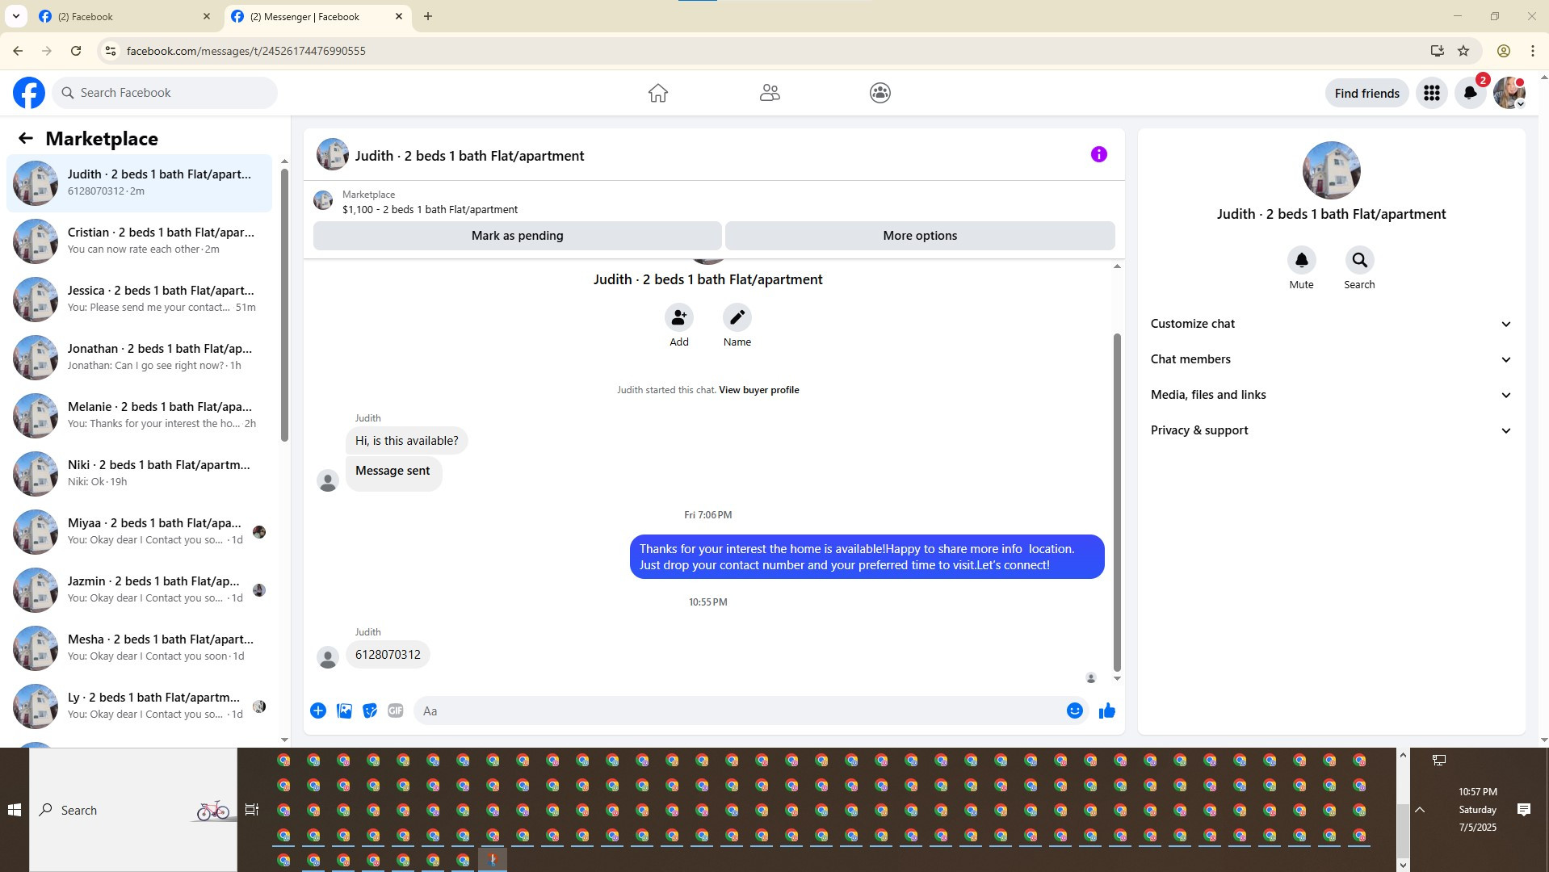Open the Facebook menu grid icon
Viewport: 1549px width, 872px height.
pos(1432,93)
